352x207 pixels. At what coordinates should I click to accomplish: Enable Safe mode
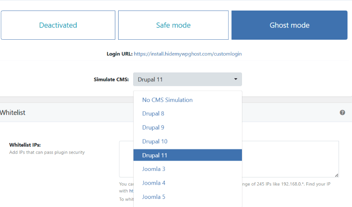[x=173, y=25]
